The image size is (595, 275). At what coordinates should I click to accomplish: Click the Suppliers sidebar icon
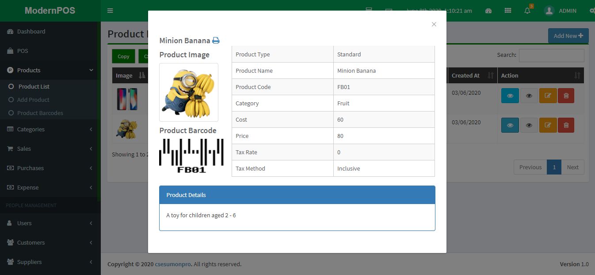pyautogui.click(x=10, y=262)
